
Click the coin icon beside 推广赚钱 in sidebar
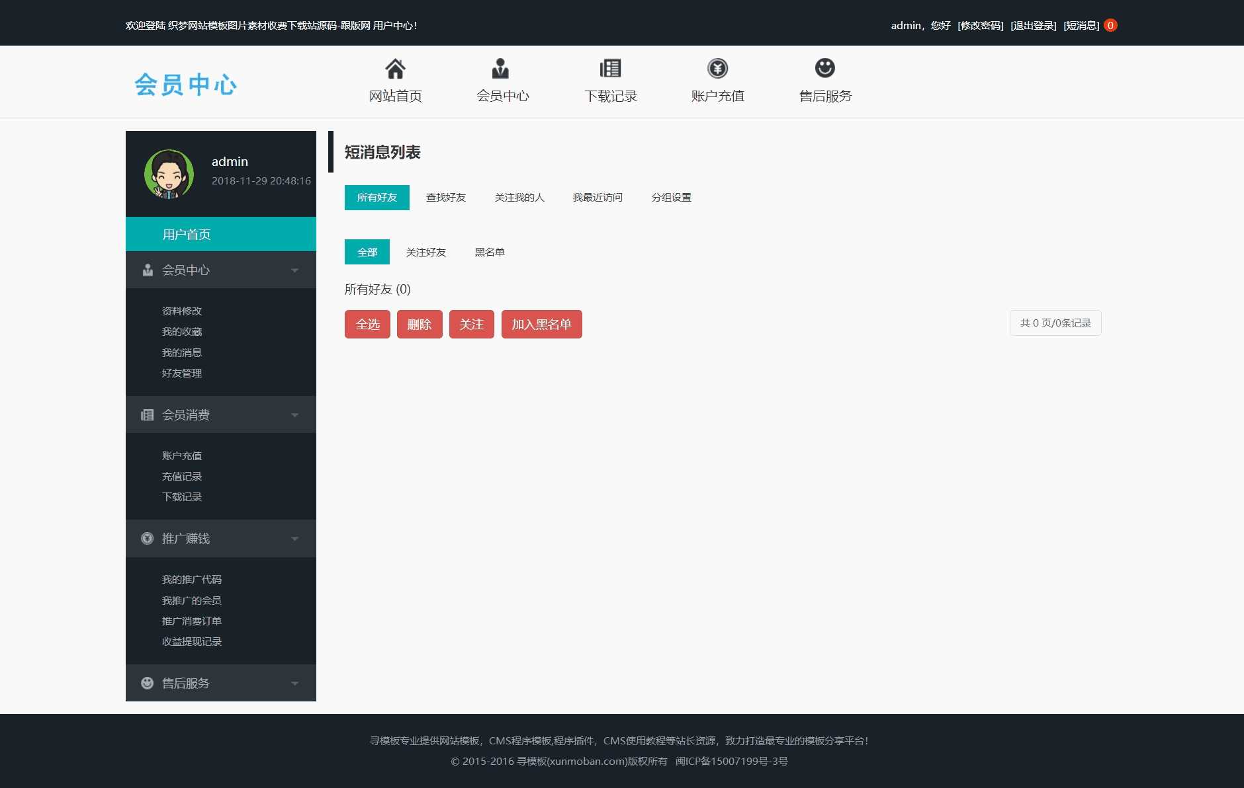[147, 539]
